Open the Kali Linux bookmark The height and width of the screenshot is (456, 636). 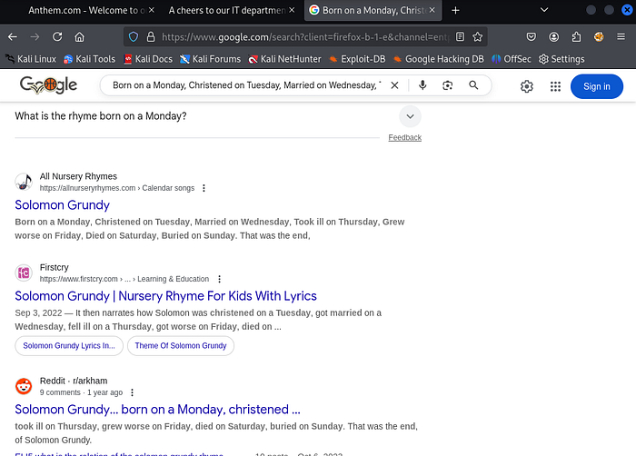tap(31, 59)
